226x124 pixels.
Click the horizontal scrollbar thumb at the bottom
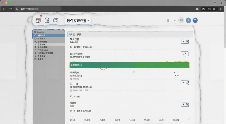tap(154, 123)
